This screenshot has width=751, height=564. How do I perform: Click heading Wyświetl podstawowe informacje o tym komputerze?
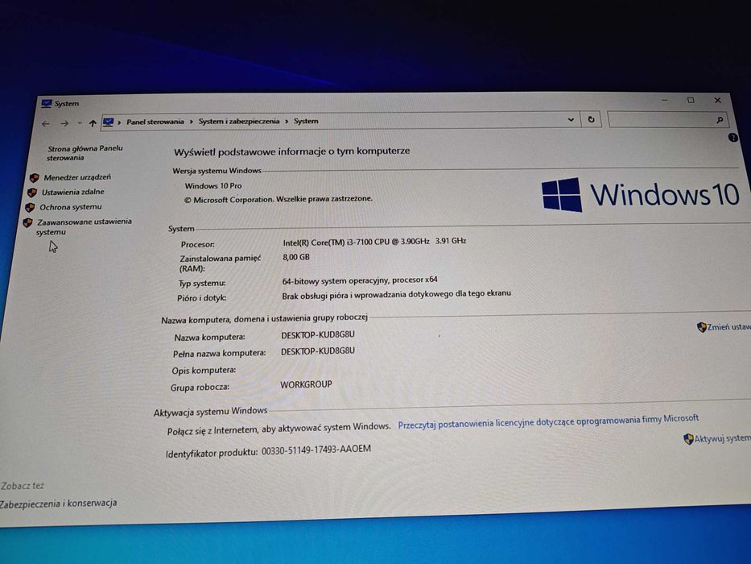[x=291, y=151]
